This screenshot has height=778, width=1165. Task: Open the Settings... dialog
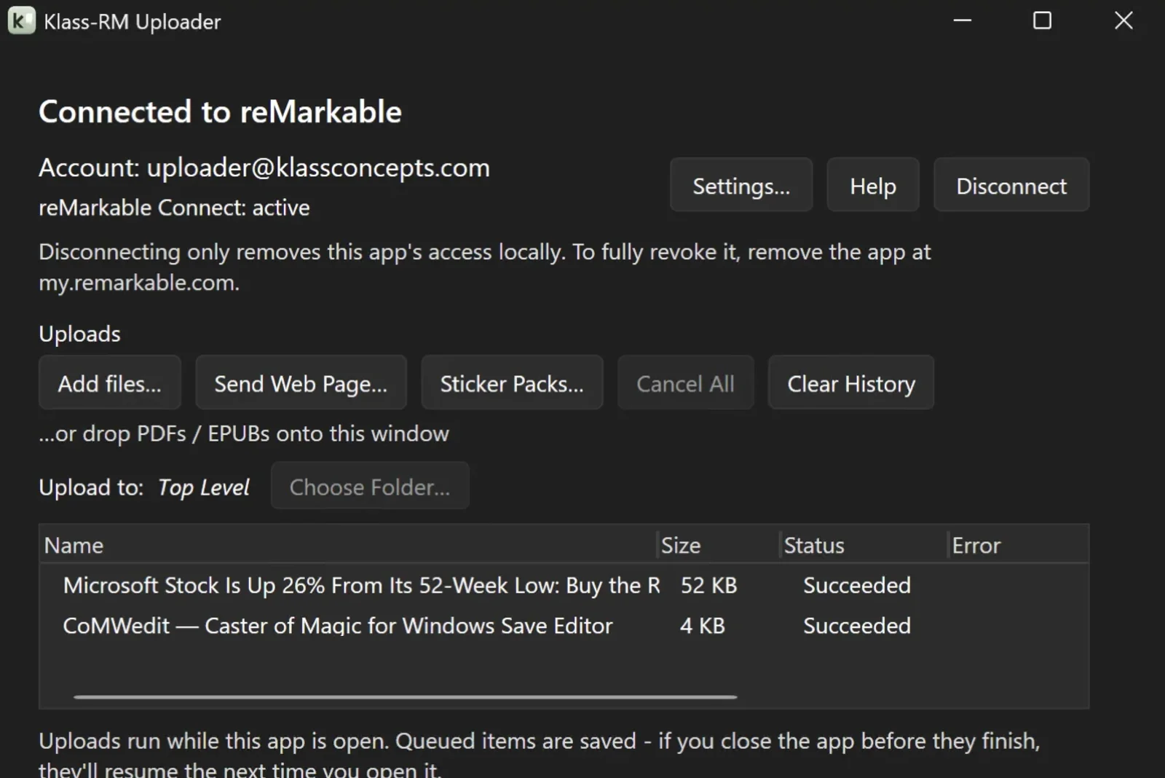tap(741, 185)
